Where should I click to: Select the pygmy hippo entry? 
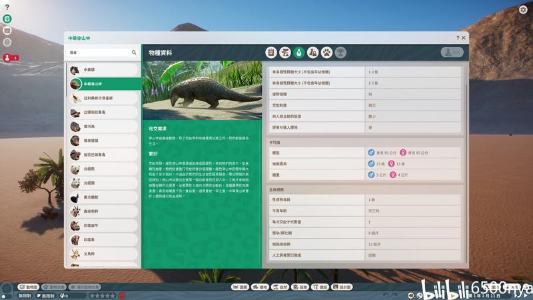coord(104,127)
